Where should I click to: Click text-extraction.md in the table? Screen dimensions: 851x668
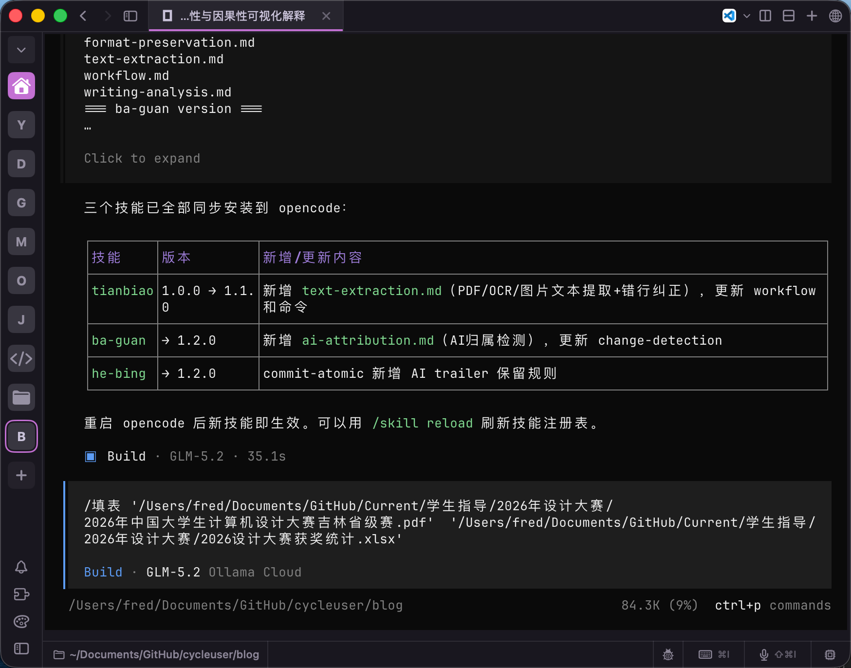click(x=372, y=291)
